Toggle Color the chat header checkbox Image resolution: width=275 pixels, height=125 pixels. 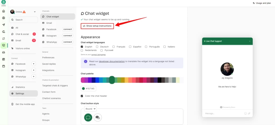82,96
